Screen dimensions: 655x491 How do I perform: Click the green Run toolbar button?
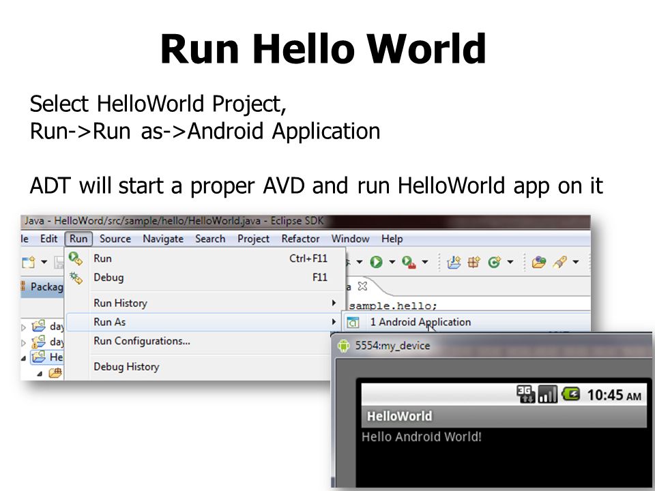[377, 262]
